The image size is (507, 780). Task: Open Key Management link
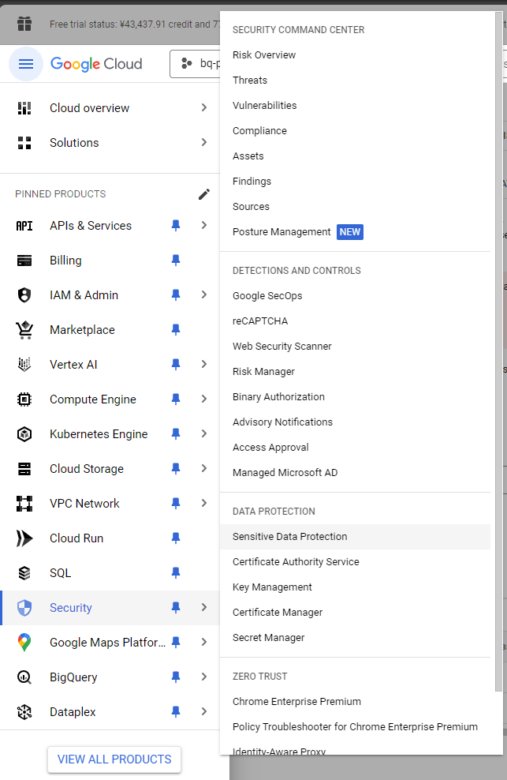pos(272,587)
